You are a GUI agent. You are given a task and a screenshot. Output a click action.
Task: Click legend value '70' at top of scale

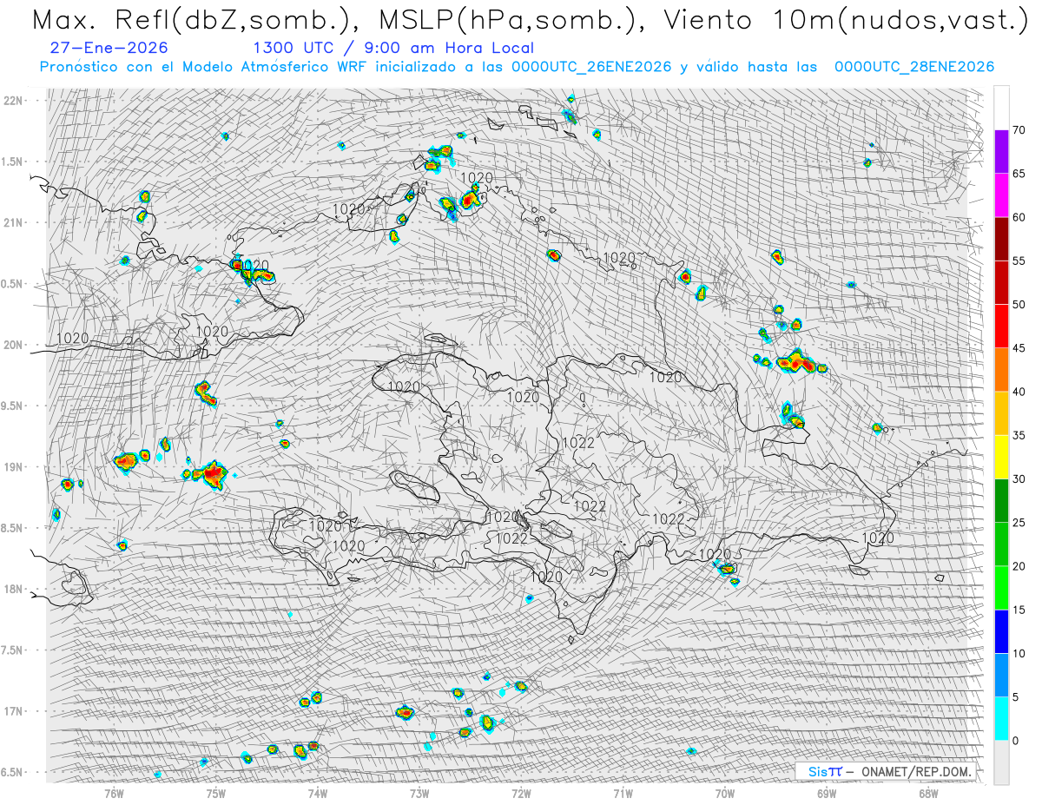tap(1019, 130)
